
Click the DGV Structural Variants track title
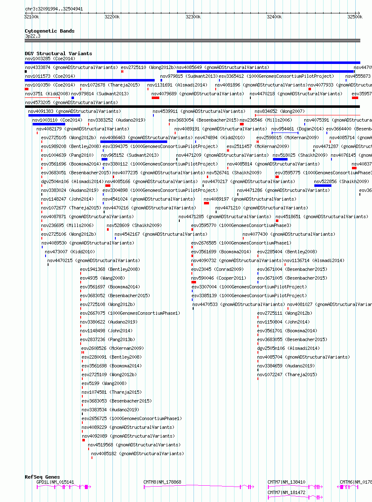(58, 54)
